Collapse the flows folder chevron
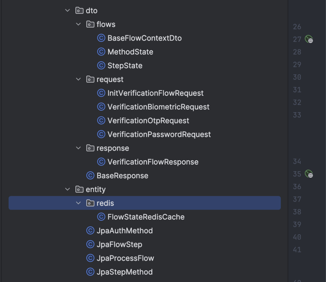Screen dimensions: 326x282 pos(78,24)
